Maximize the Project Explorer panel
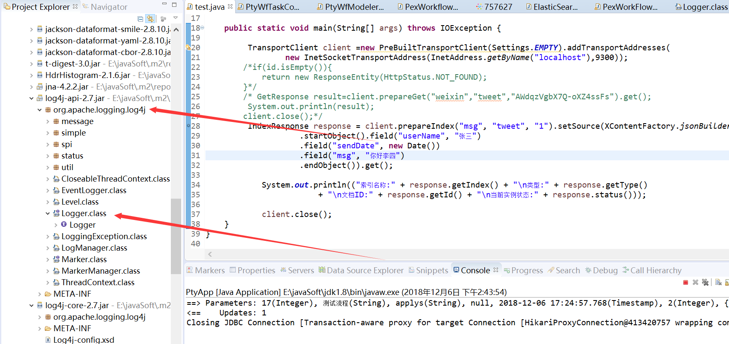This screenshot has height=344, width=729. point(174,5)
